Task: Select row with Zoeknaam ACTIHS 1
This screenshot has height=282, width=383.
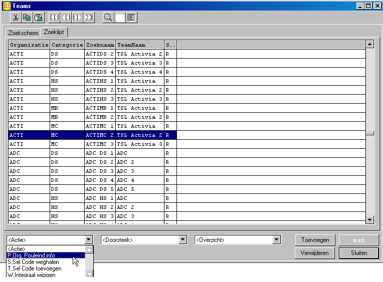Action: pos(92,81)
